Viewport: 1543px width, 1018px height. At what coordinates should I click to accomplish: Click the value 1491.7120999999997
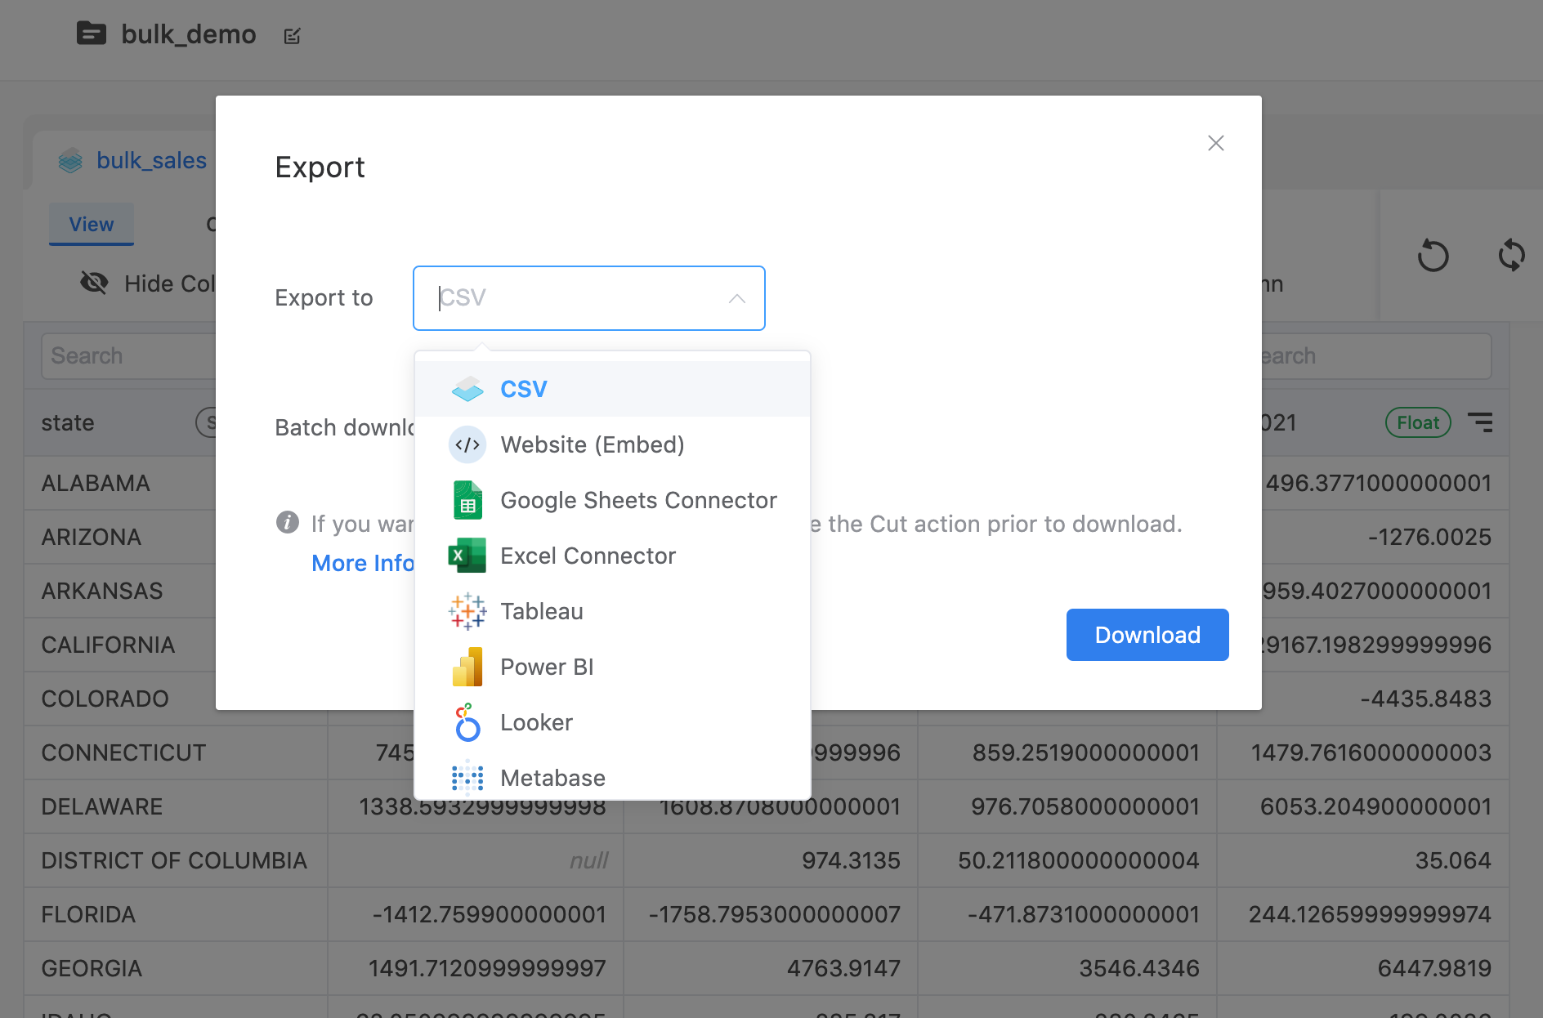click(x=487, y=968)
